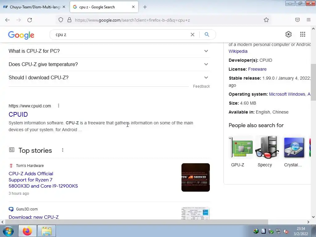Expand 'What is CPU-Z for PC?' question
This screenshot has height=237, width=316.
(x=109, y=51)
